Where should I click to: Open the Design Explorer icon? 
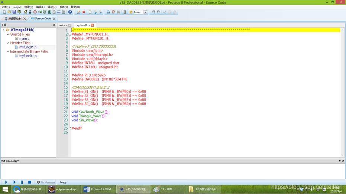click(49, 12)
